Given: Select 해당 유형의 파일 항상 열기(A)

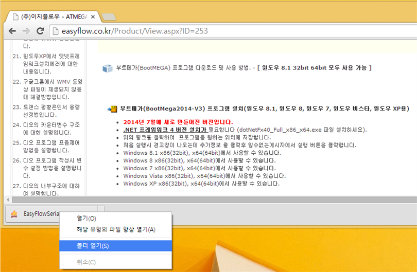Looking at the screenshot, I should 116,229.
